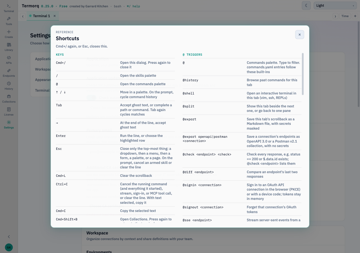Click the @signout <connection> trigger
Viewport: 360px width, 253px height.
(203, 207)
